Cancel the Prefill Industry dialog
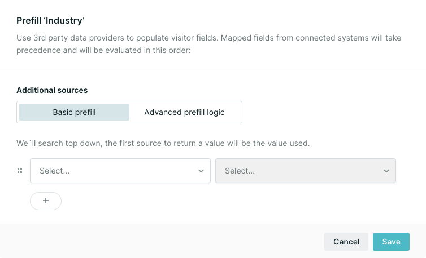The width and height of the screenshot is (426, 258). click(x=346, y=242)
